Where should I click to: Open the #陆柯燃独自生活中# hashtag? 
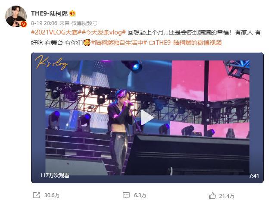119,43
